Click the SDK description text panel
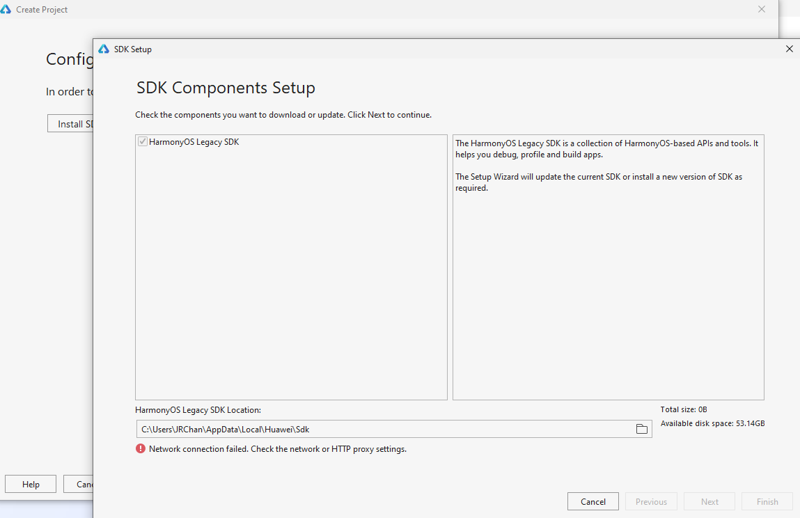This screenshot has width=800, height=518. pos(608,278)
